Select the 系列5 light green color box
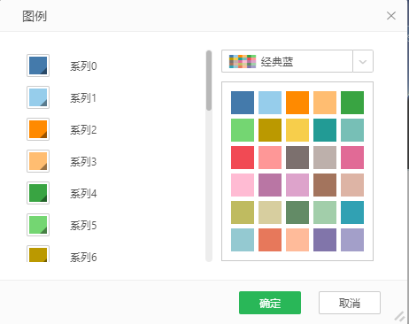409x324 pixels. click(x=38, y=225)
